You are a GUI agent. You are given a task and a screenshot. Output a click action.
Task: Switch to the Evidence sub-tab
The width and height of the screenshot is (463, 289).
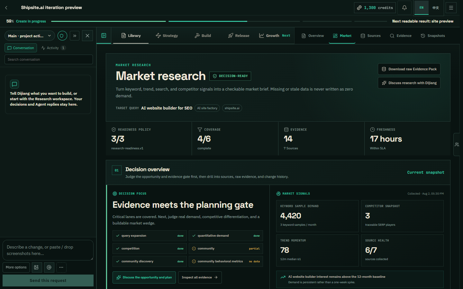[x=401, y=36]
